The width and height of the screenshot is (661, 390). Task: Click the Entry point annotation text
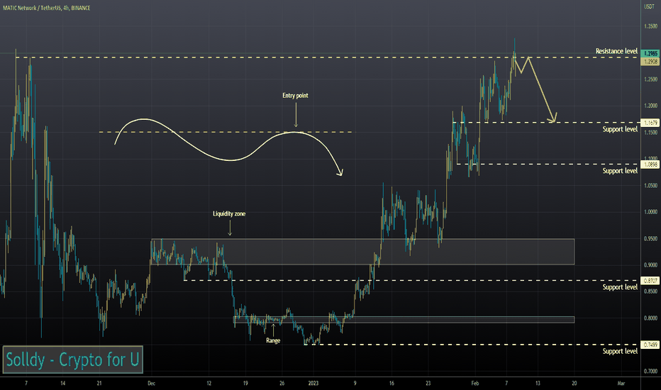click(295, 96)
